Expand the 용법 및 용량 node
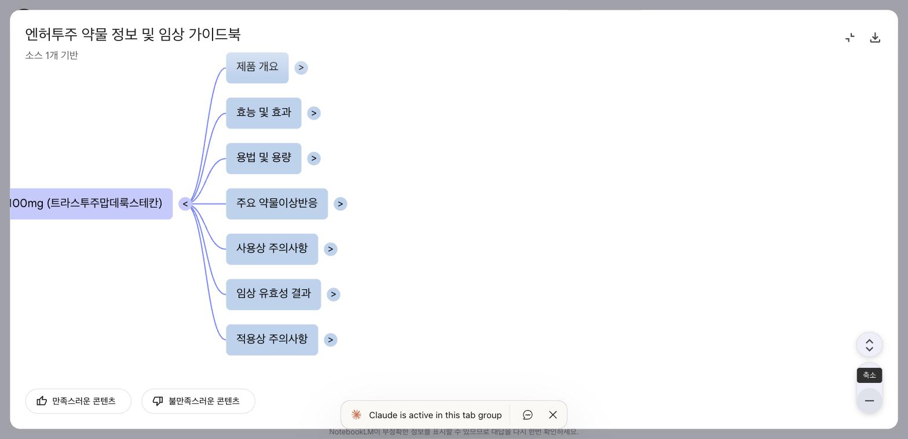The image size is (908, 439). click(314, 158)
